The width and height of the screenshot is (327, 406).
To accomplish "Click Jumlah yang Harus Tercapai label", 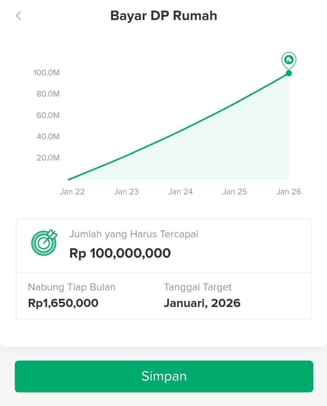I will tap(134, 234).
